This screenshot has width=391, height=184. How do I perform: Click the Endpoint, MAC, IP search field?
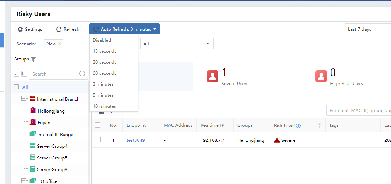point(359,111)
